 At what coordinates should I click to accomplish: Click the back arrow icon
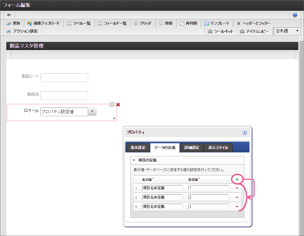9,15
